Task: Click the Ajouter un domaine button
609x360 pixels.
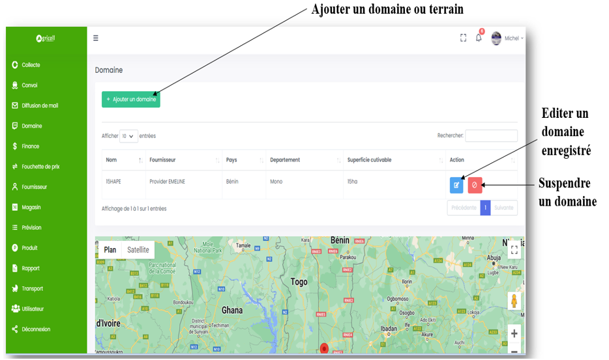Action: click(131, 99)
